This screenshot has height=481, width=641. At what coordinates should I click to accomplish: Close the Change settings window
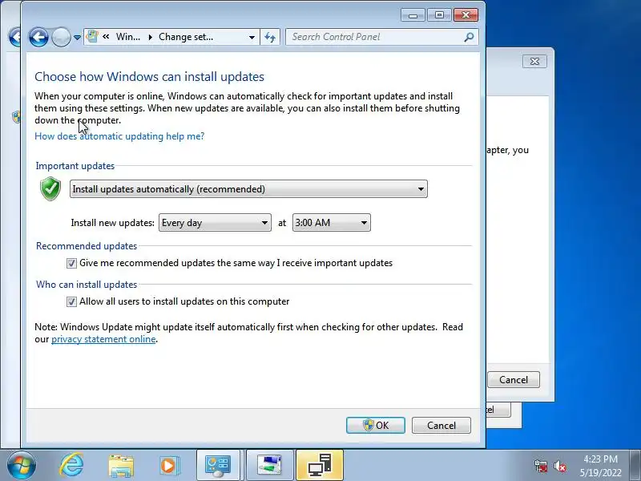click(x=466, y=15)
